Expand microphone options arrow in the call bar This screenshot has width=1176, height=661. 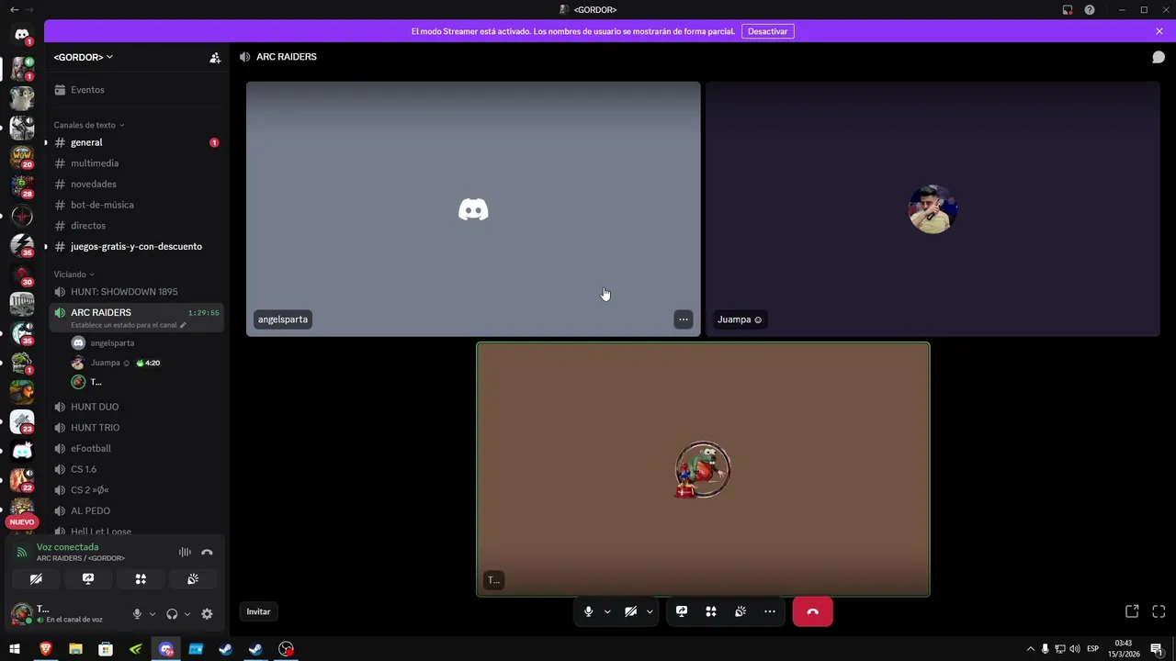click(x=607, y=611)
